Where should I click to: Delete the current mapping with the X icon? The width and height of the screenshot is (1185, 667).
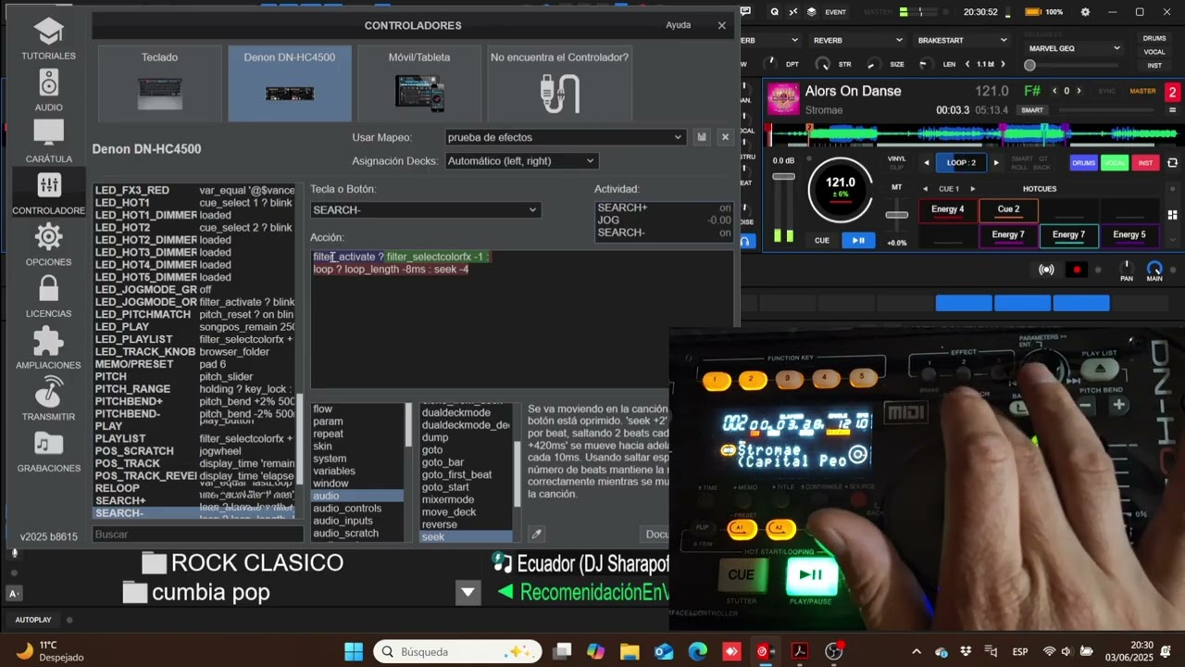725,137
